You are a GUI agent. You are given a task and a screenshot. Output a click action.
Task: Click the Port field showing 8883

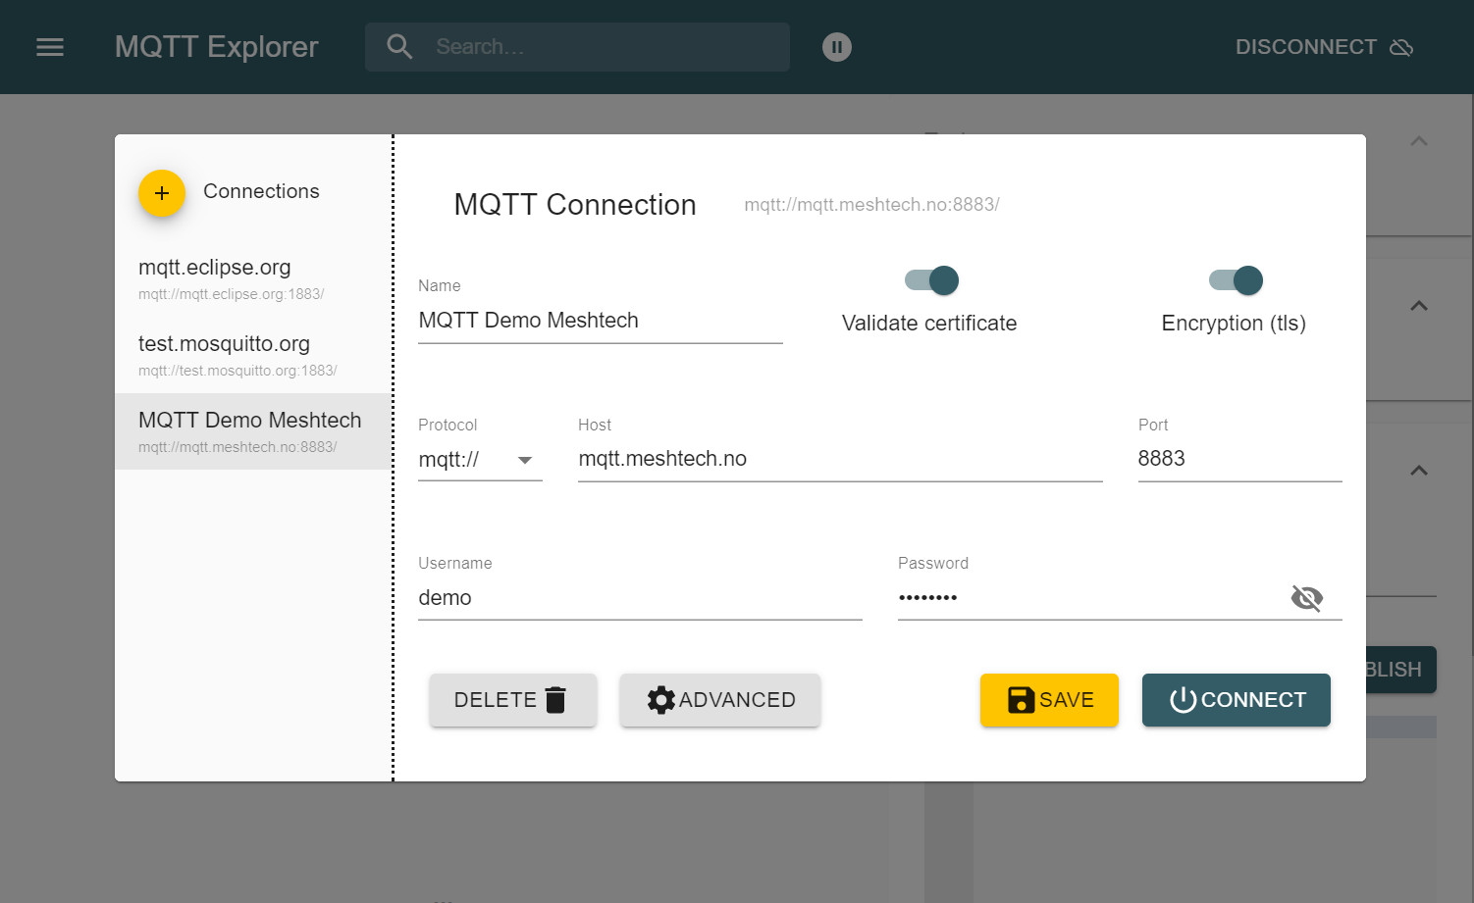(1238, 459)
